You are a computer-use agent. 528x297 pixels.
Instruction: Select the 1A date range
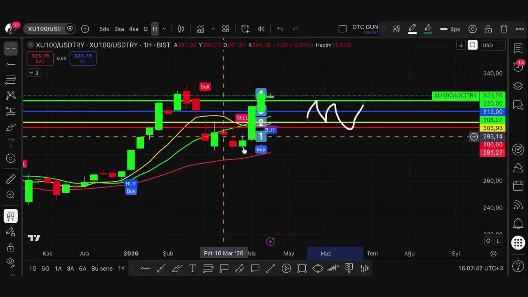pyautogui.click(x=58, y=269)
